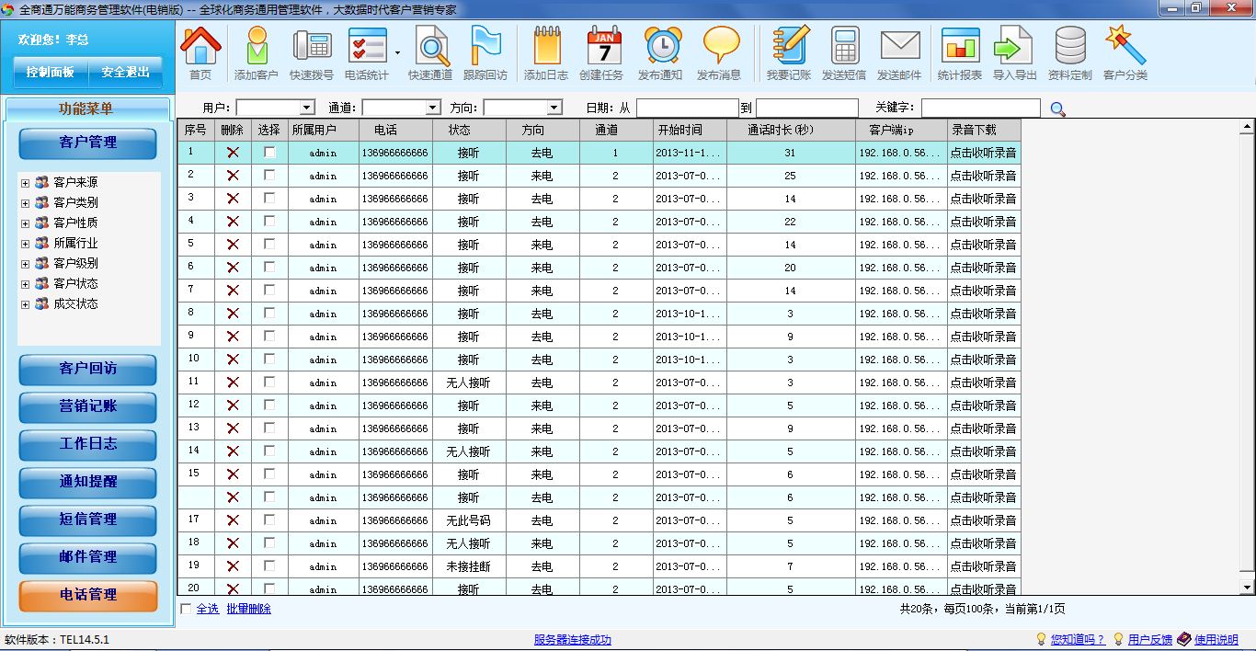The image size is (1256, 651).
Task: Click the table scrollbar down arrow
Action: 1248,588
